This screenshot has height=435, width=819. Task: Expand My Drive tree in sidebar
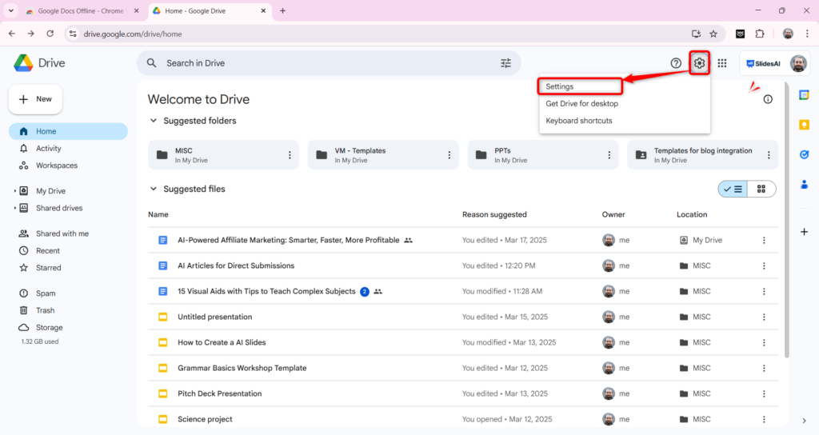(x=15, y=191)
